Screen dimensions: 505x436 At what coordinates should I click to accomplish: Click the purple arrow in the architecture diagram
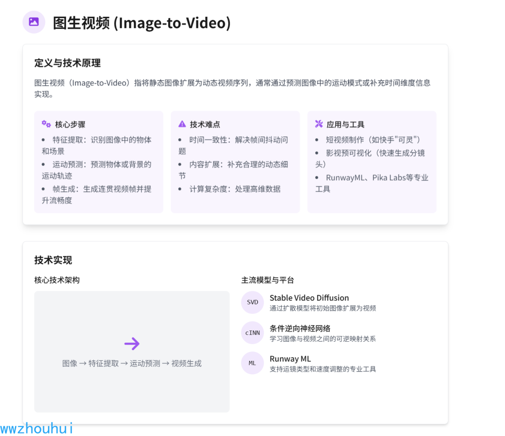coord(131,344)
